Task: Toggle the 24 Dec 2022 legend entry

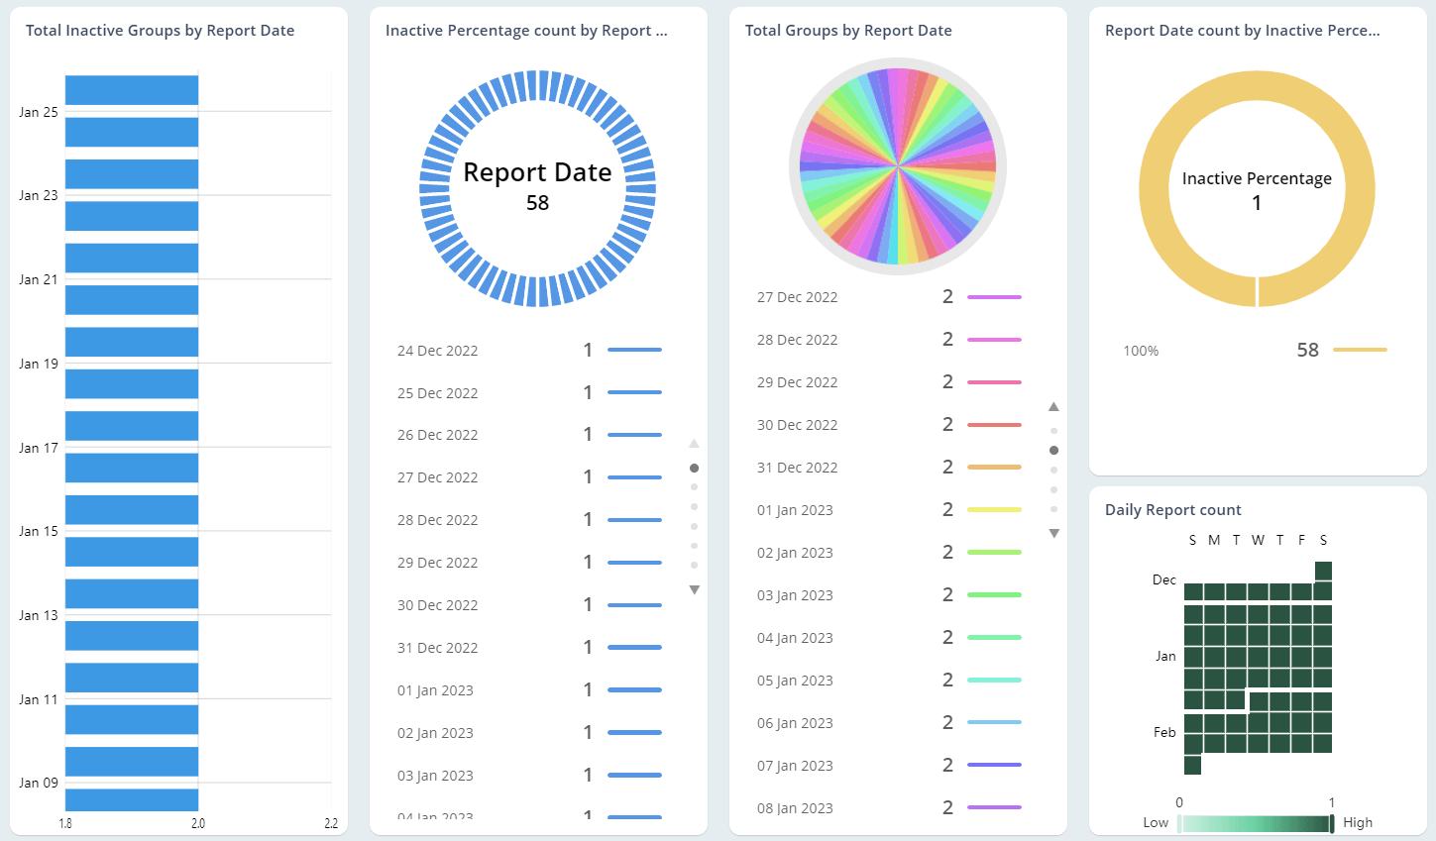Action: point(438,350)
